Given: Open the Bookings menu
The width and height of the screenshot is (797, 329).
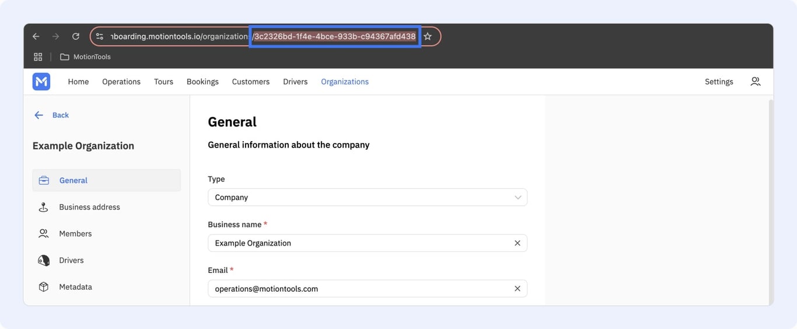Looking at the screenshot, I should [202, 82].
